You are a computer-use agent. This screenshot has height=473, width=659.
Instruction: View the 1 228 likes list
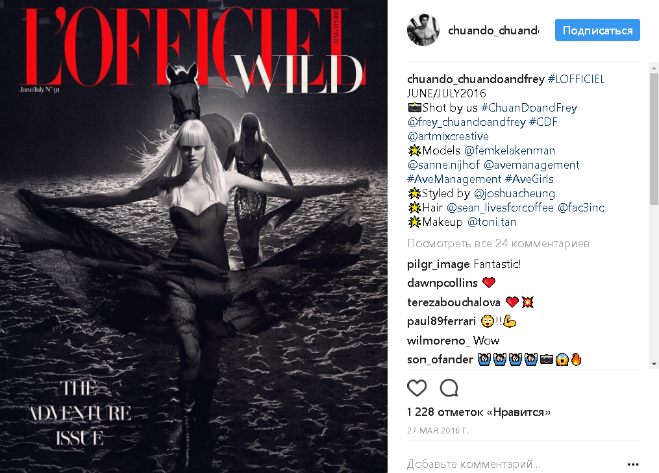(x=479, y=412)
